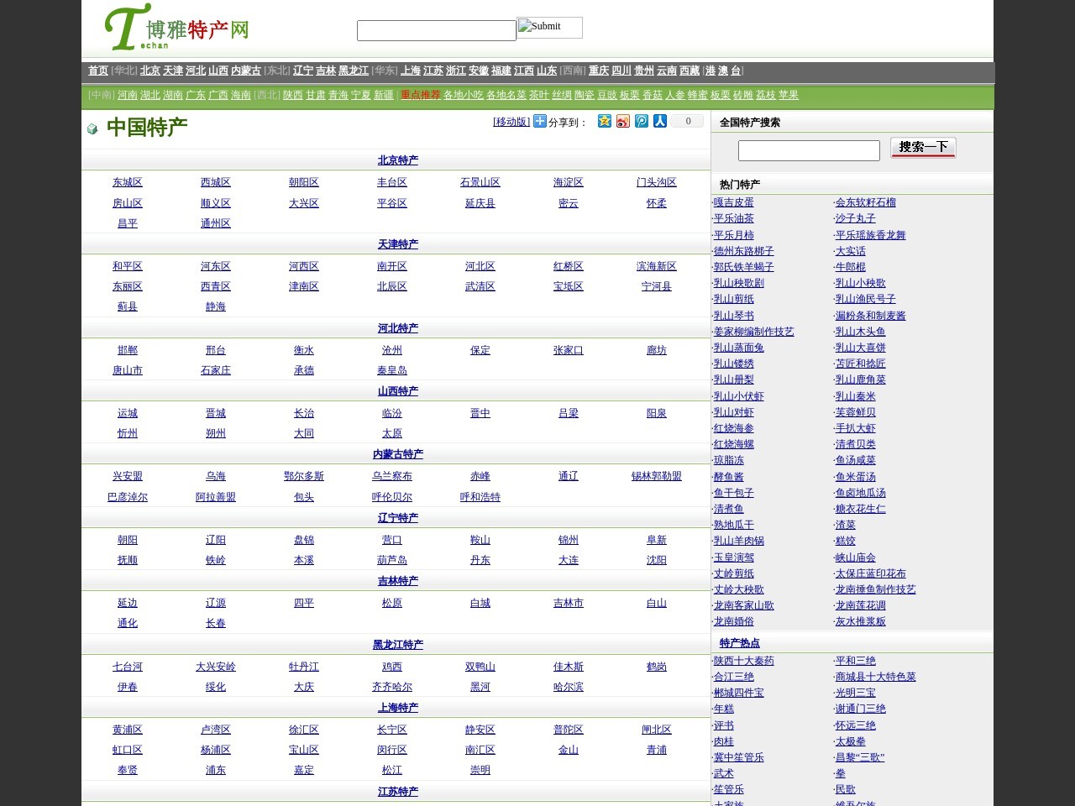Click the green cube icon beside 中国特产
1075x806 pixels.
click(92, 128)
